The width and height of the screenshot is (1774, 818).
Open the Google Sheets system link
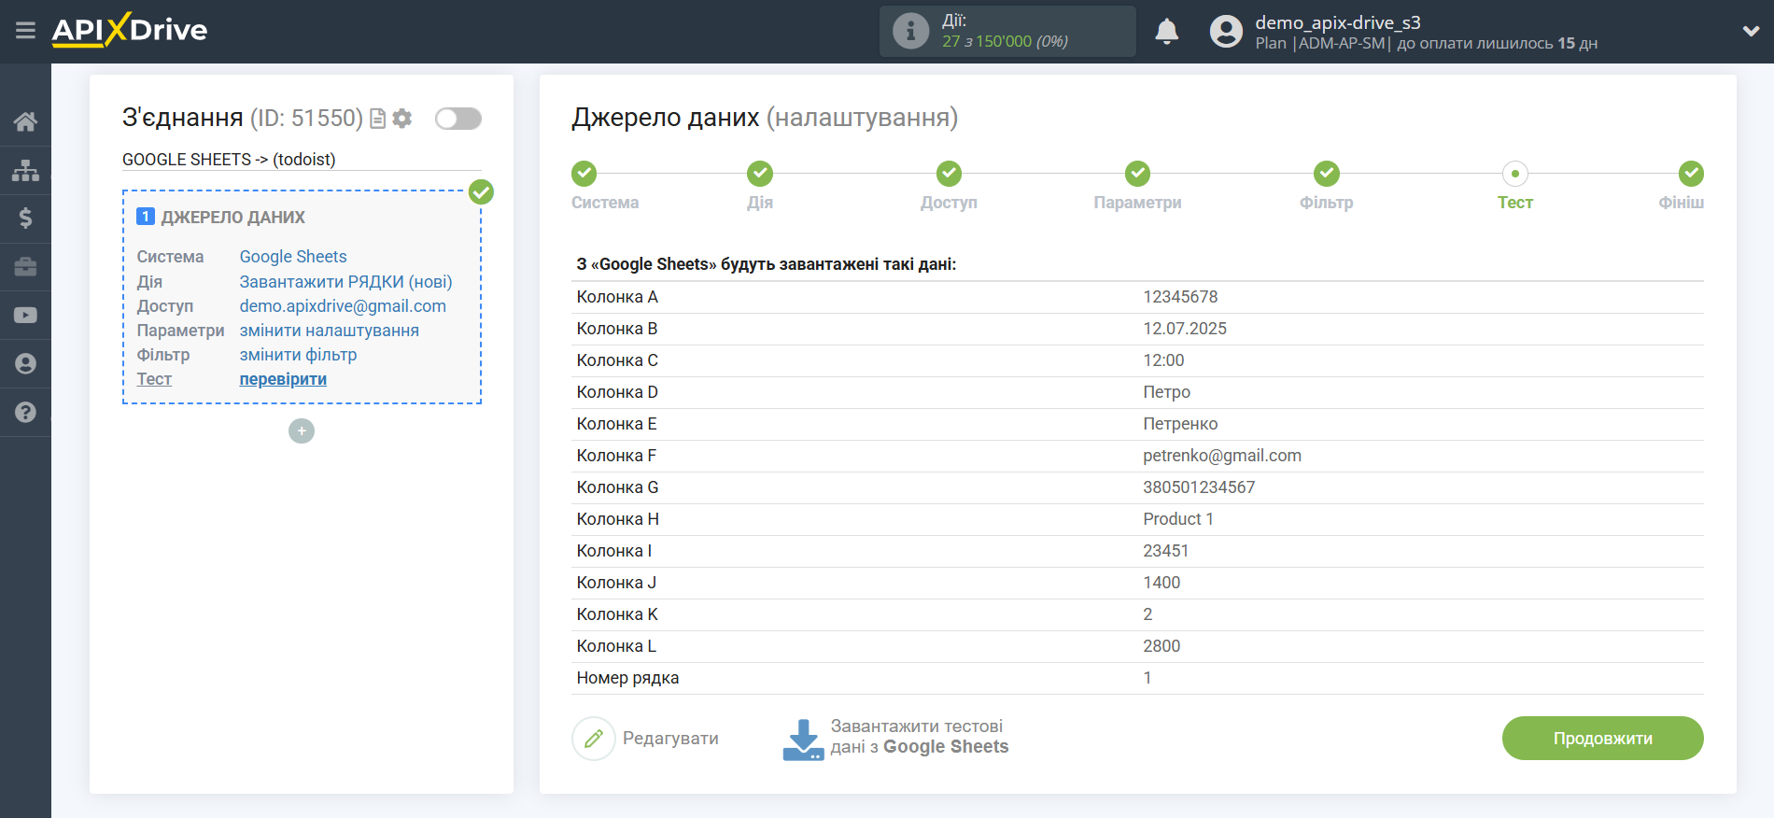click(293, 257)
